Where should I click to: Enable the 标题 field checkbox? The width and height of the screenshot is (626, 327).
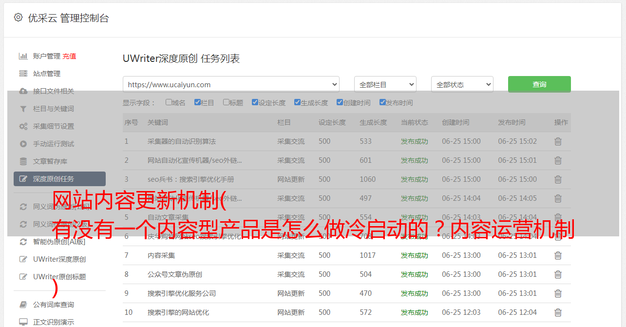(226, 102)
